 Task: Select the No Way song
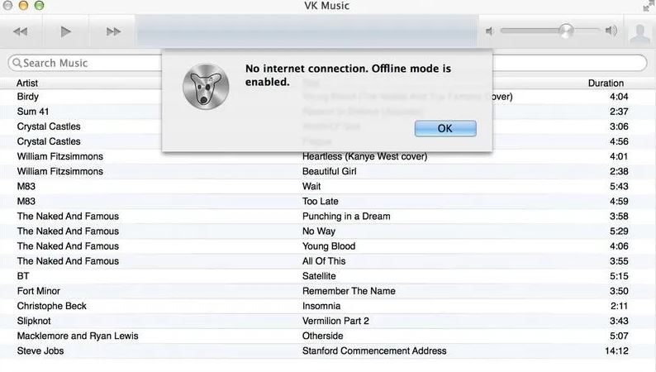coord(328,231)
